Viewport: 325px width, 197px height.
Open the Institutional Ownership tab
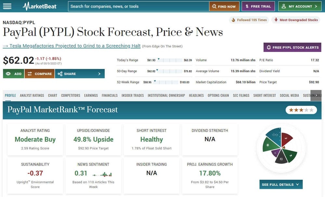[x=166, y=95]
